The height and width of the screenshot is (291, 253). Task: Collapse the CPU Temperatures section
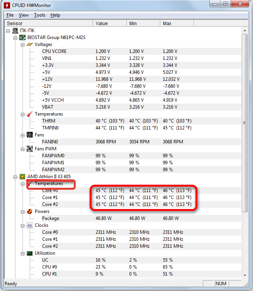pyautogui.click(x=22, y=184)
